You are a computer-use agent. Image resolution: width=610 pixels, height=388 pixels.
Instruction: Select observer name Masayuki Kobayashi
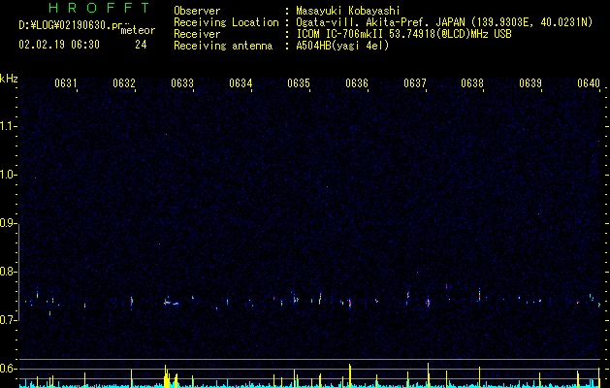click(348, 11)
